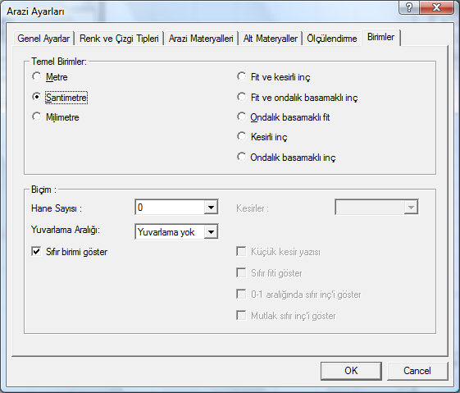Click the OK button
460x393 pixels.
tap(351, 371)
